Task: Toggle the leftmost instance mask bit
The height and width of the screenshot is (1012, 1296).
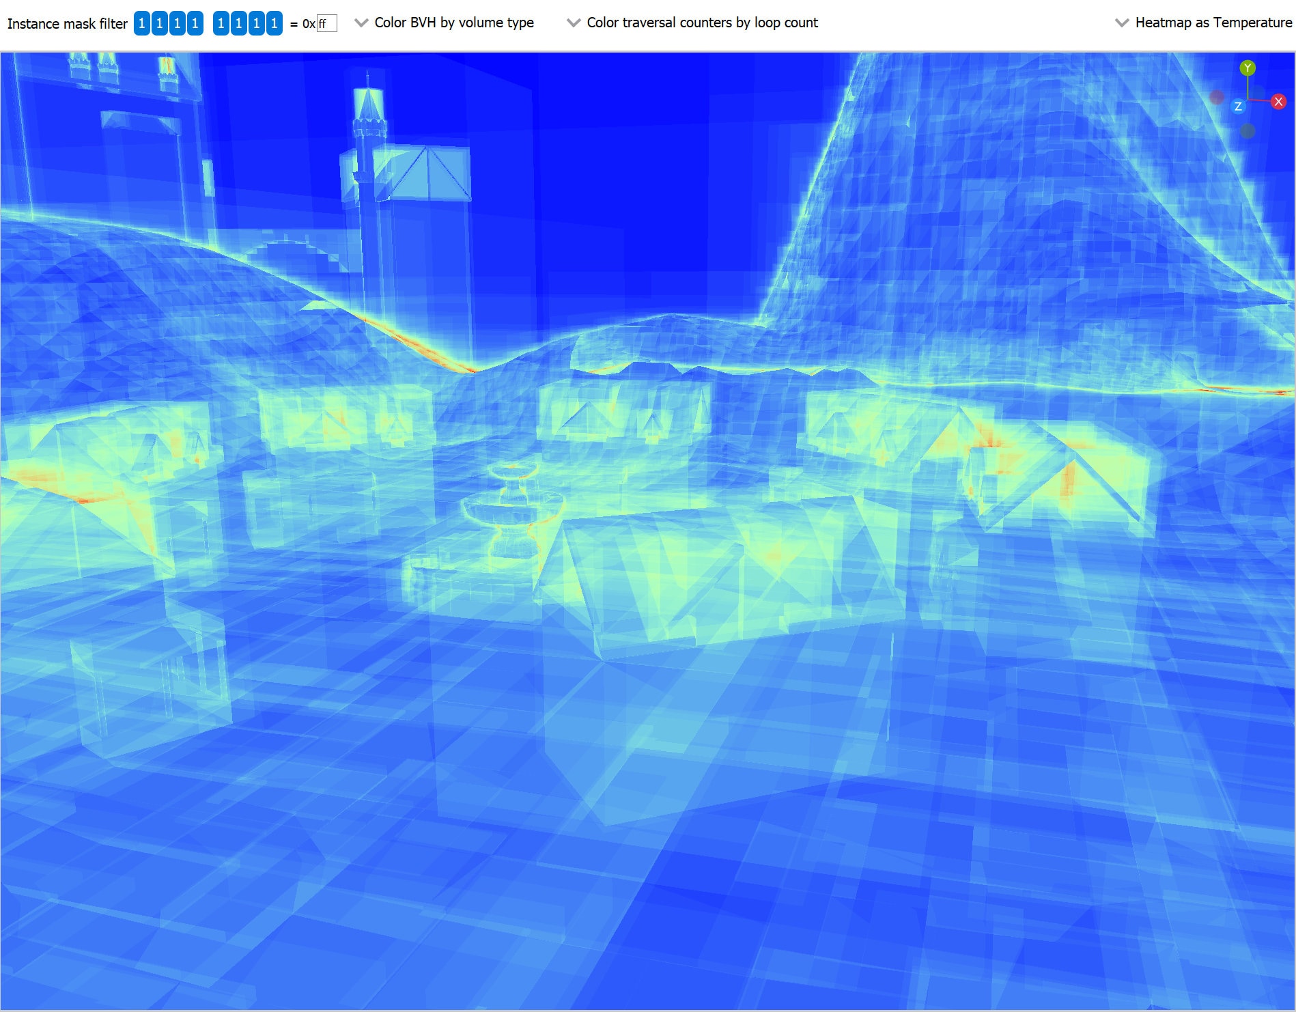Action: coord(142,23)
